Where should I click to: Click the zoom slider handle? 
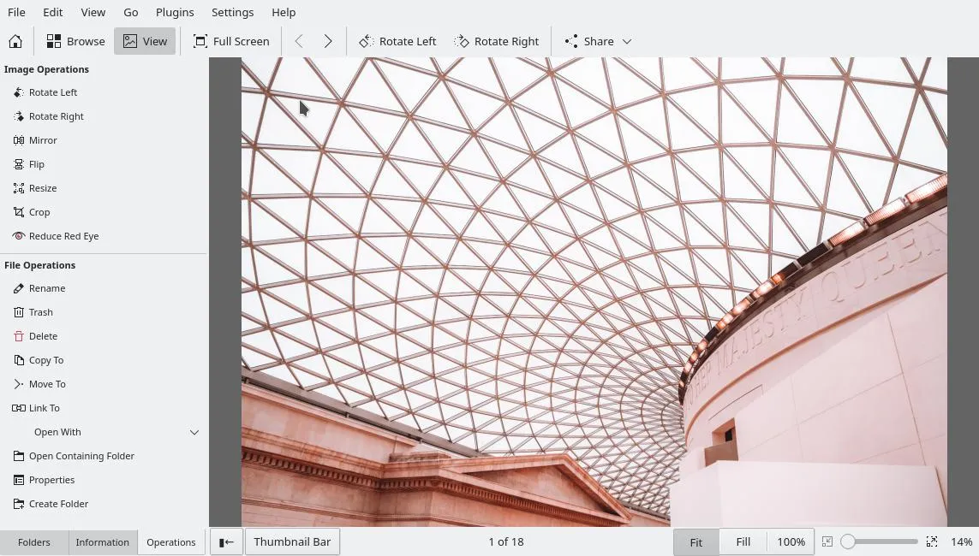(x=848, y=541)
